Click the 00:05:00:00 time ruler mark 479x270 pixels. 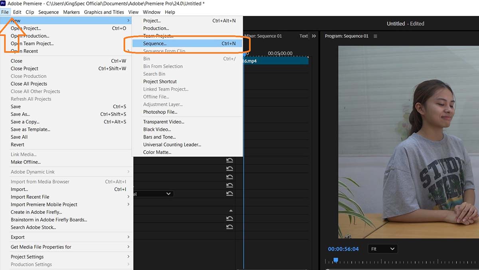point(280,53)
